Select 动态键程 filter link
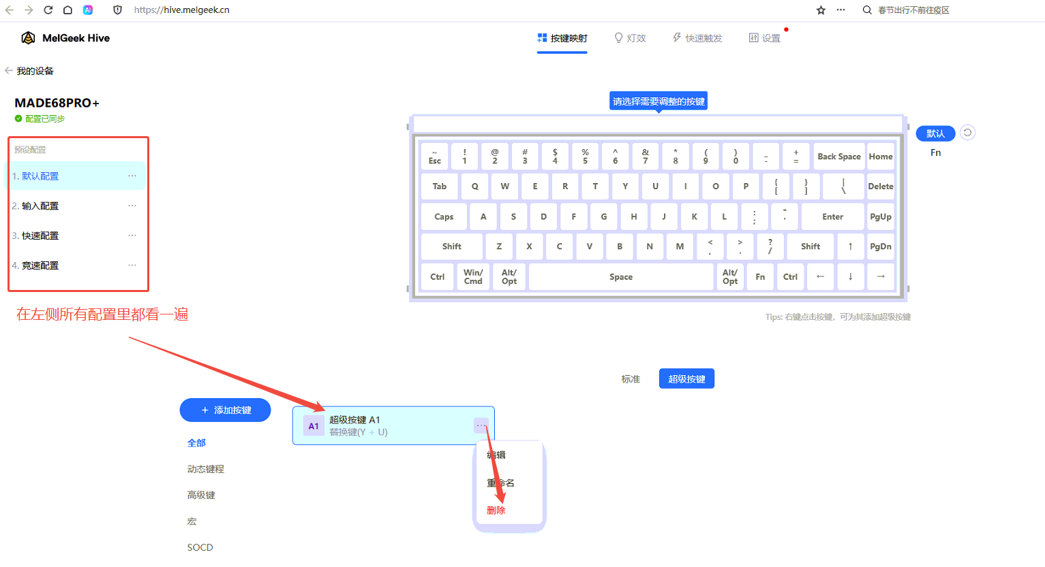Screen dimensions: 1045x567 pyautogui.click(x=205, y=469)
